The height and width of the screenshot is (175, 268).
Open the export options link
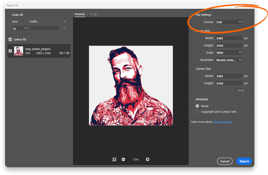click(x=223, y=121)
